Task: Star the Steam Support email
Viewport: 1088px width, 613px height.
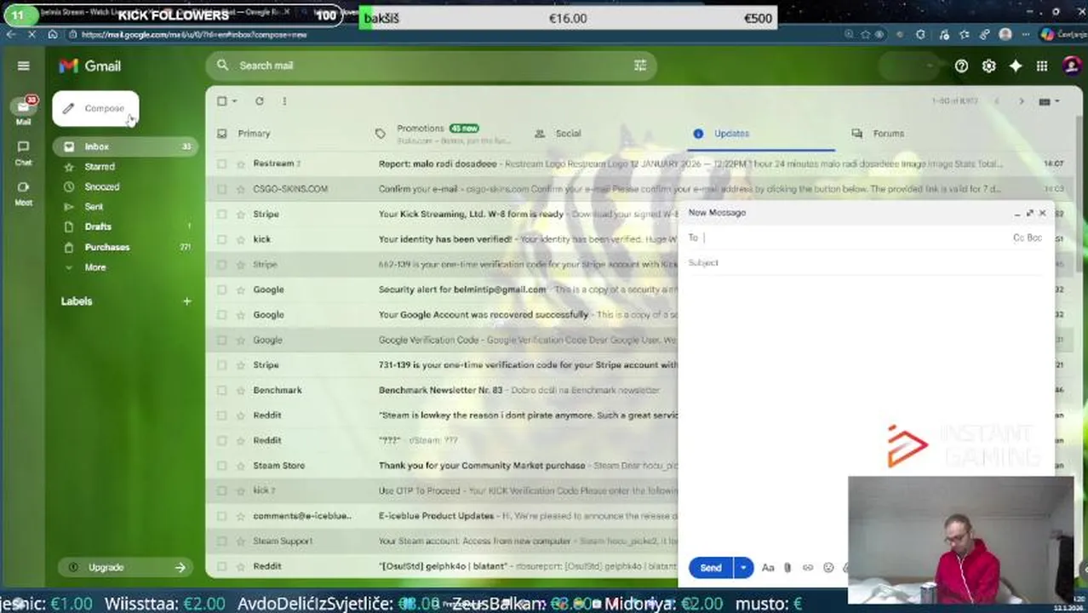Action: click(241, 541)
